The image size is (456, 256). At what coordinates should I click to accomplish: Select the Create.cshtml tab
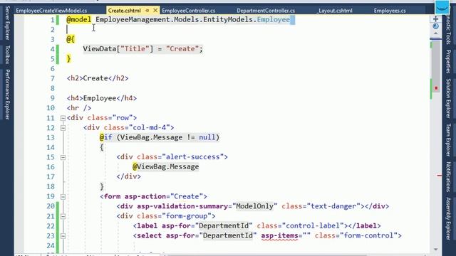(124, 11)
